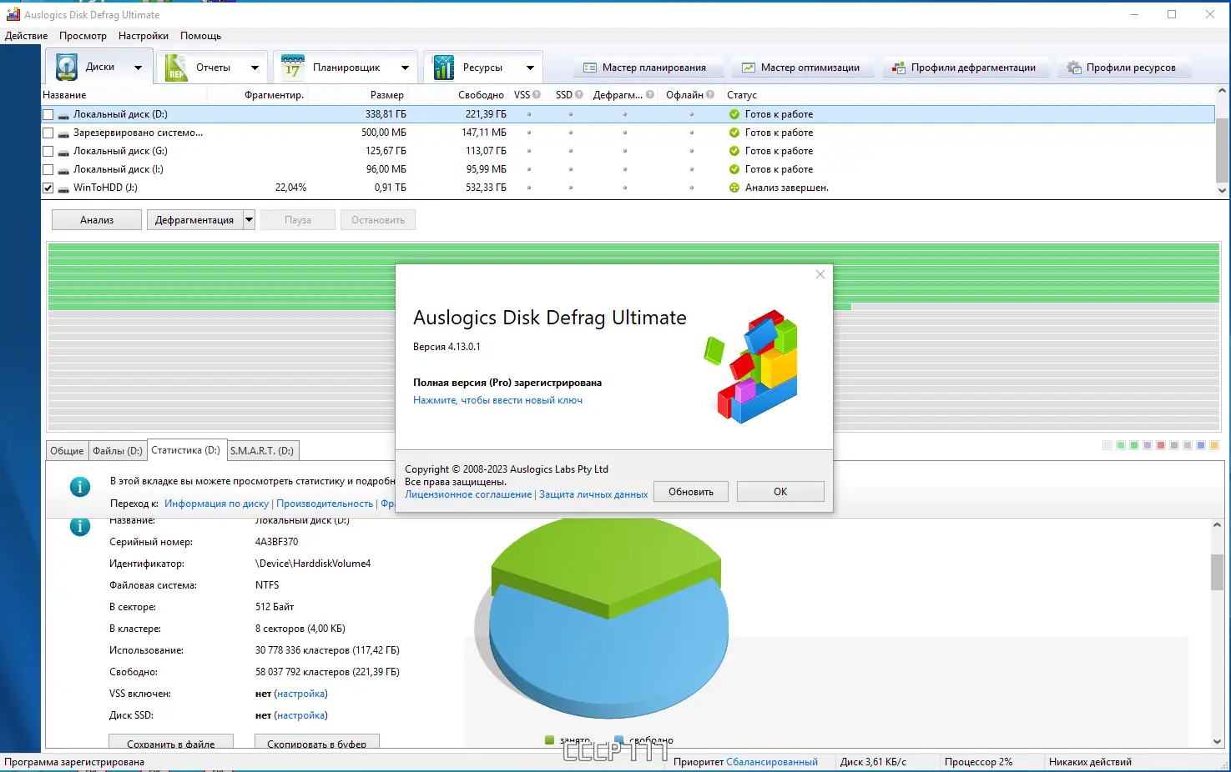Click the Отчеты report icon in the toolbar
This screenshot has width=1231, height=772.
click(x=176, y=67)
